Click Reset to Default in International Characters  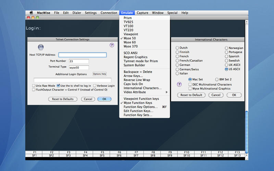point(191,95)
